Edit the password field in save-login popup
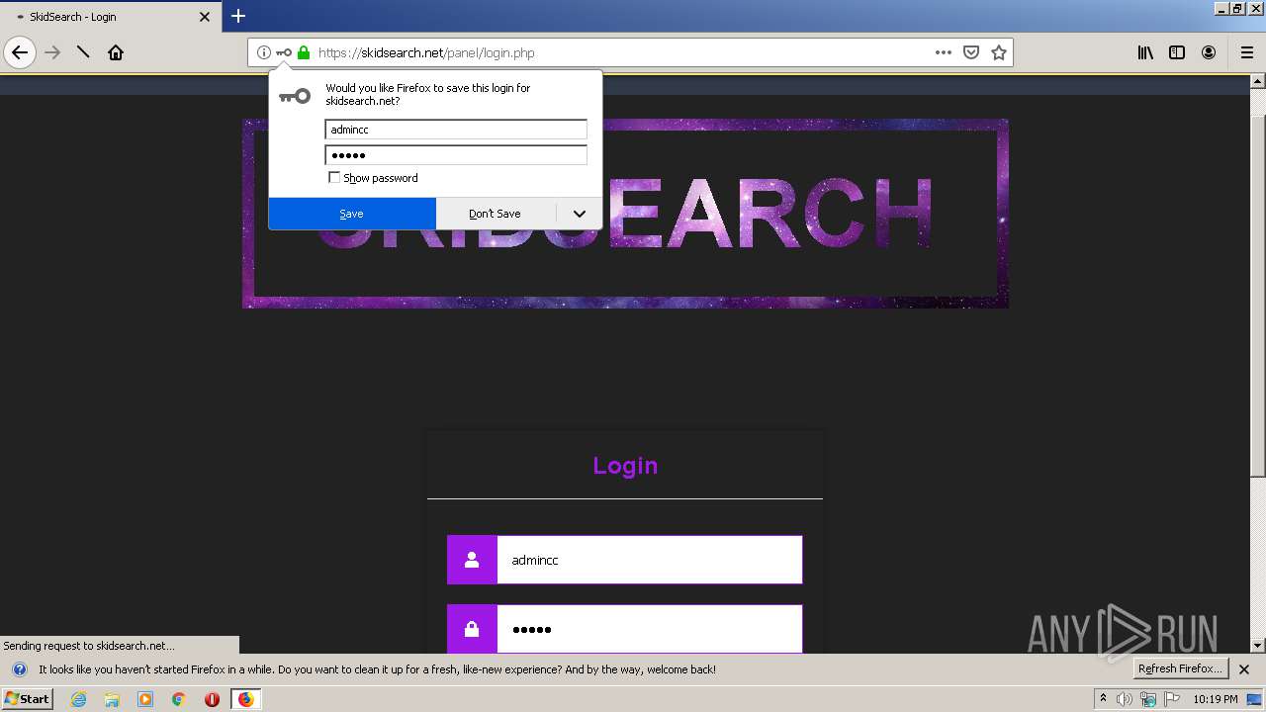The image size is (1266, 712). [456, 155]
